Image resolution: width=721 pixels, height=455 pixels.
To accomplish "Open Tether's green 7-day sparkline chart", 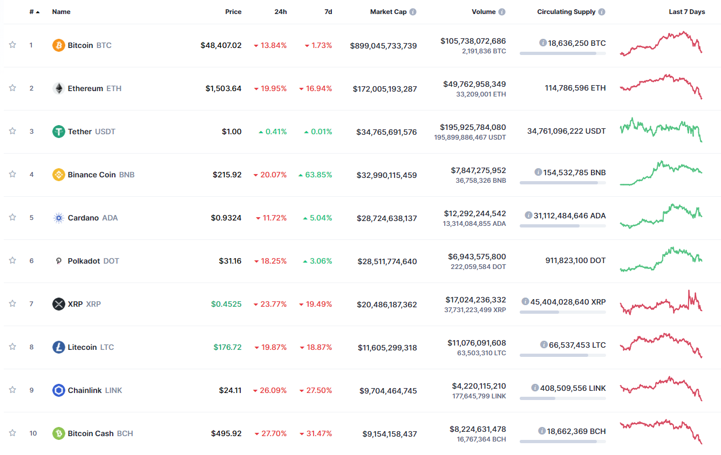I will click(x=661, y=130).
